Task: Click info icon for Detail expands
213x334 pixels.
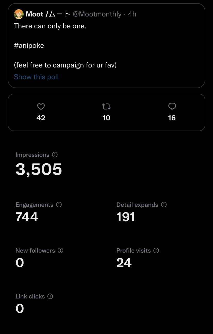Action: pos(164,205)
